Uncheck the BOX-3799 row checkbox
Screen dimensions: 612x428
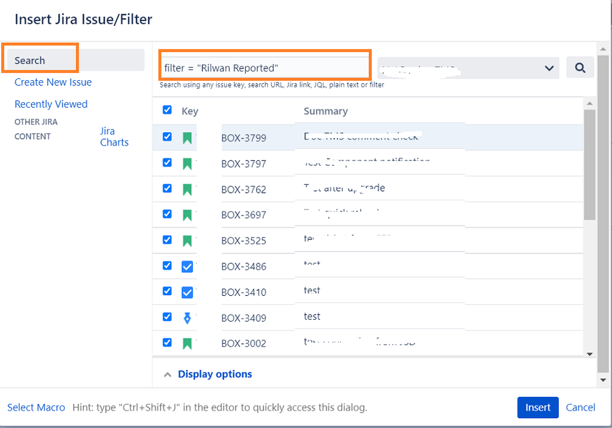point(167,137)
